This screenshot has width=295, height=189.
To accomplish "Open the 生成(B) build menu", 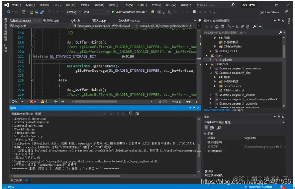I will (x=85, y=5).
